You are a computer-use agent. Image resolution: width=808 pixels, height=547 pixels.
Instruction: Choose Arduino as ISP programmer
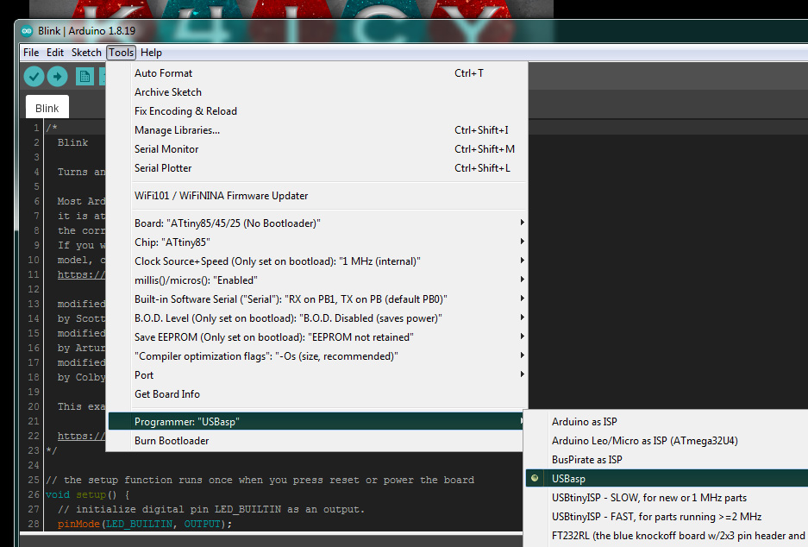point(667,422)
